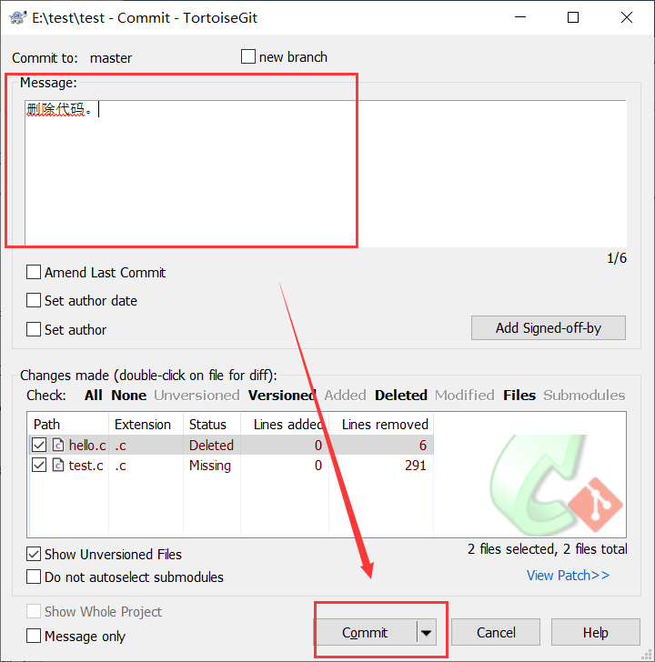Select the hello.c file name

click(87, 445)
